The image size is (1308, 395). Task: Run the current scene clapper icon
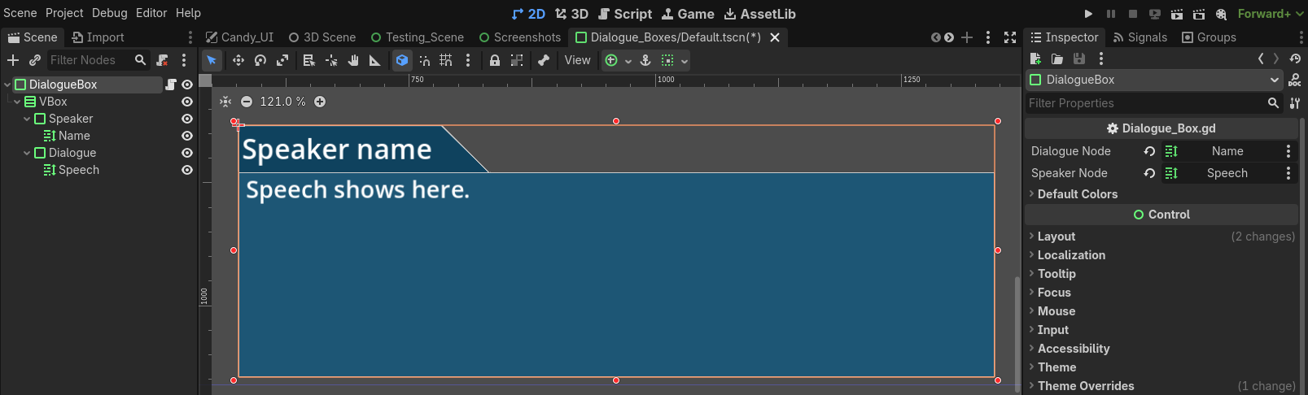point(1177,14)
